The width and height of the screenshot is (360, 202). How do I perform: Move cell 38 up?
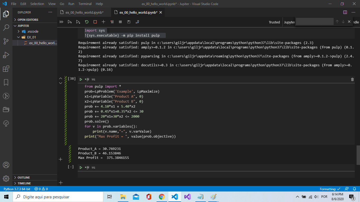point(61,78)
